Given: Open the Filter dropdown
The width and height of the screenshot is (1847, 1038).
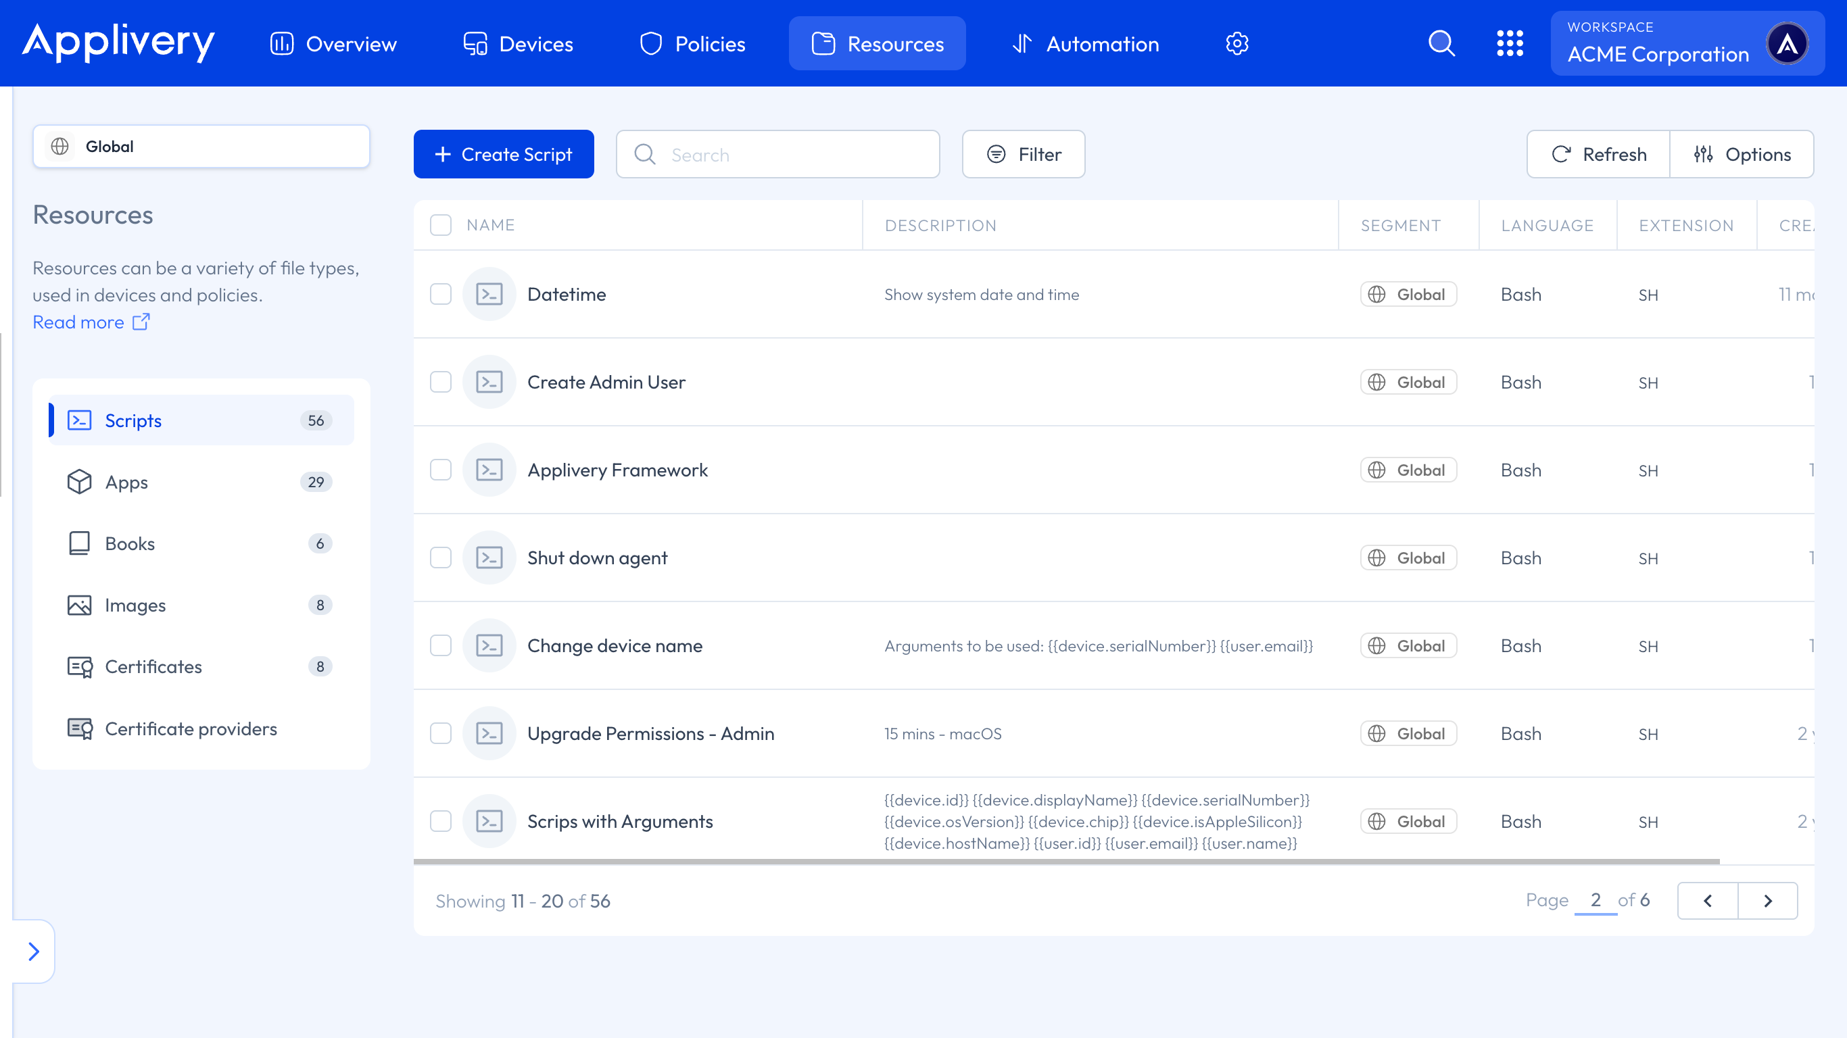Looking at the screenshot, I should pos(1023,153).
